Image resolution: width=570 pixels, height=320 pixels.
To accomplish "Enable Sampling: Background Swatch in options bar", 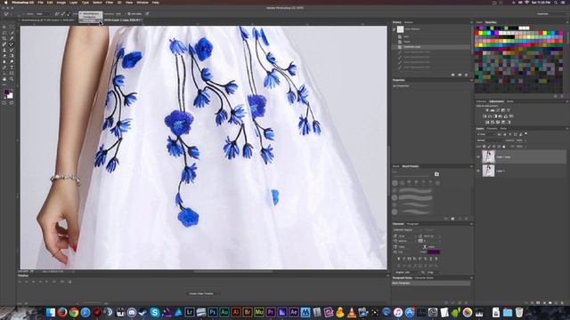I will (69, 14).
